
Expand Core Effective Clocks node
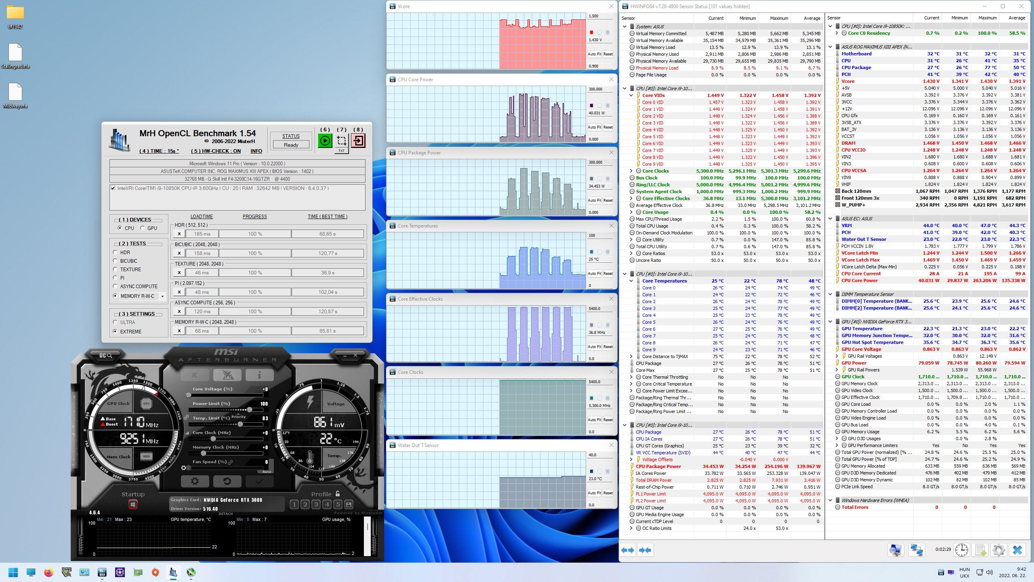click(x=631, y=198)
